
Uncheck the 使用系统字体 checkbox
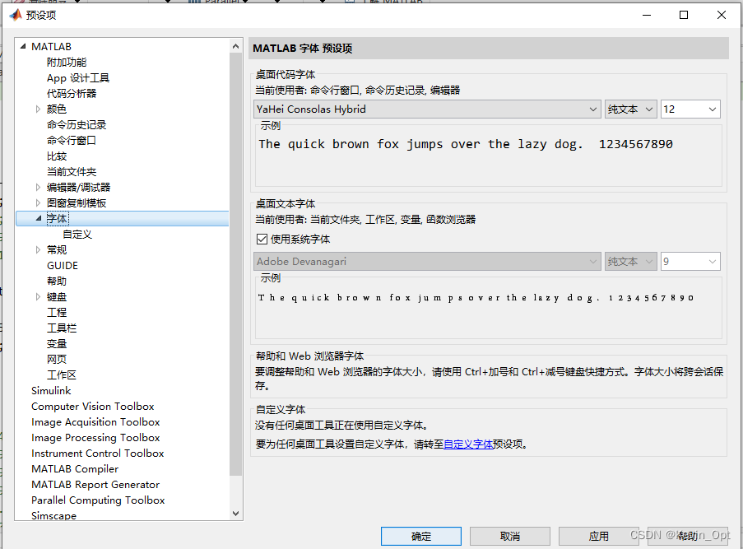pos(261,237)
